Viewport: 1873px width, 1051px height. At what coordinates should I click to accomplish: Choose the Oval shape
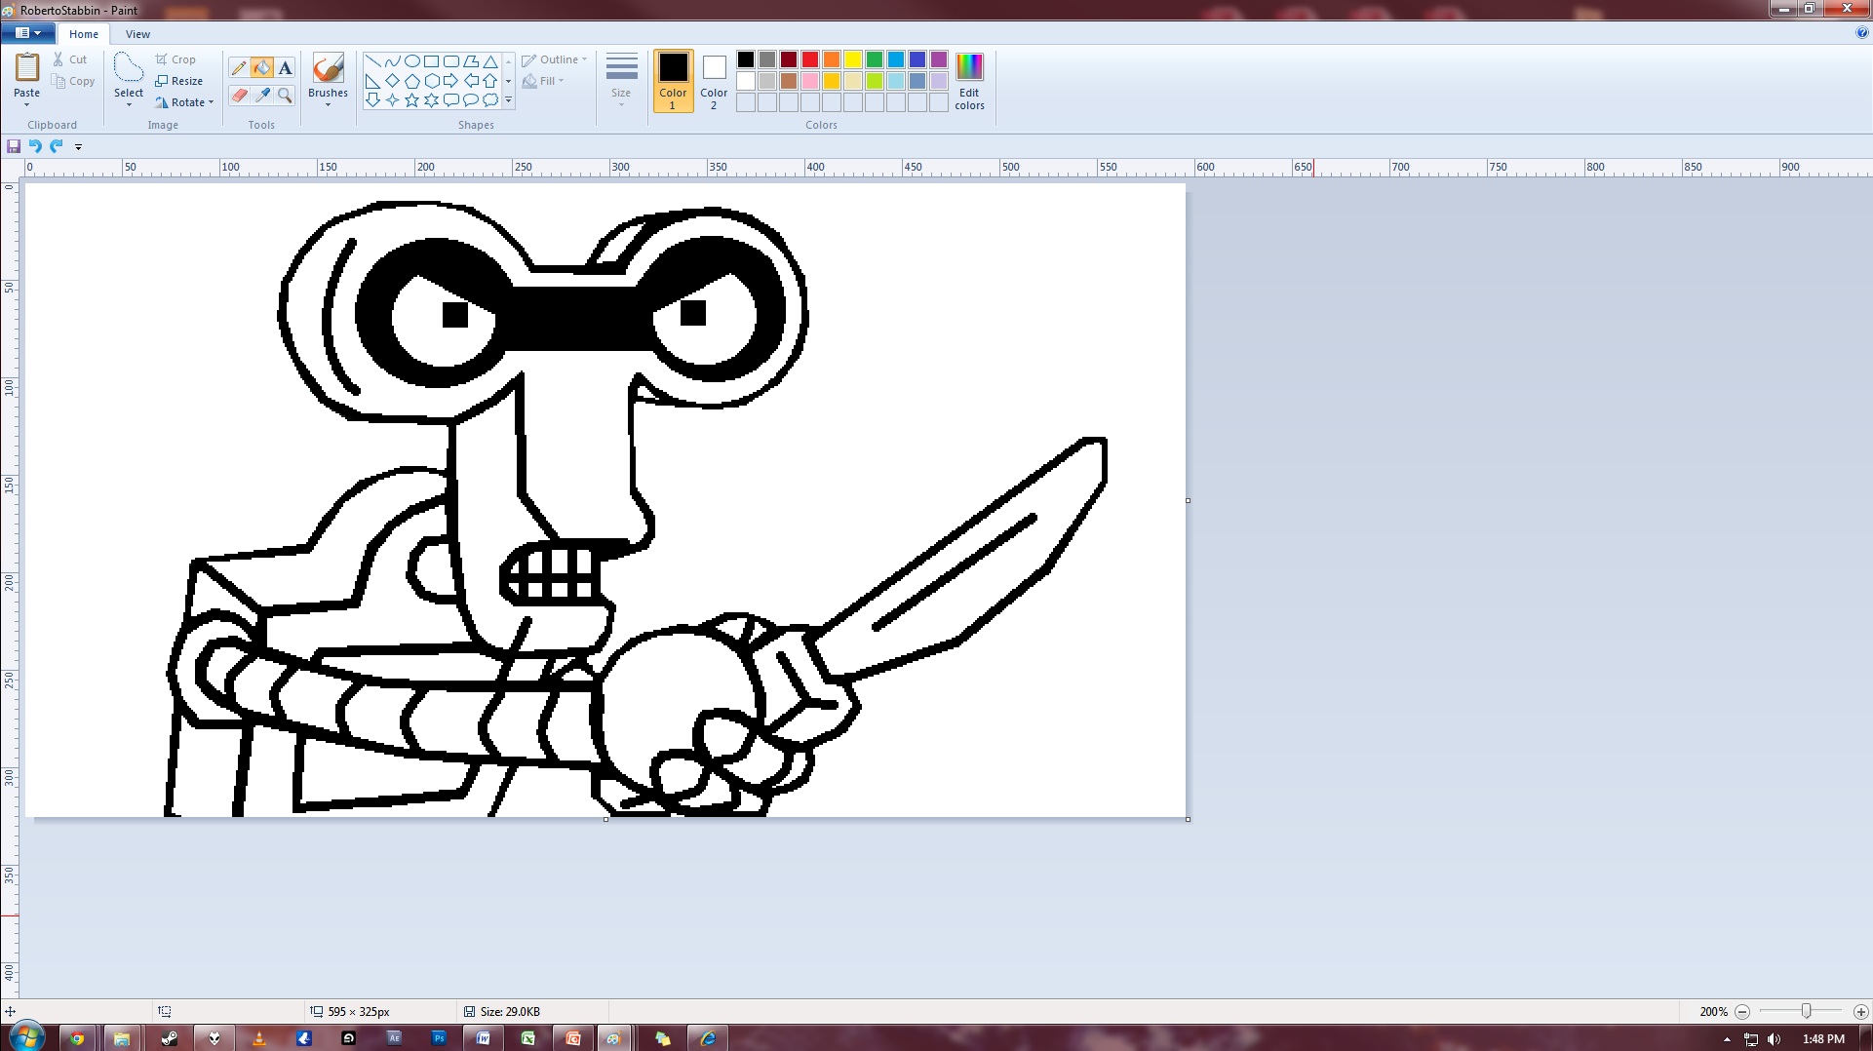click(x=411, y=60)
